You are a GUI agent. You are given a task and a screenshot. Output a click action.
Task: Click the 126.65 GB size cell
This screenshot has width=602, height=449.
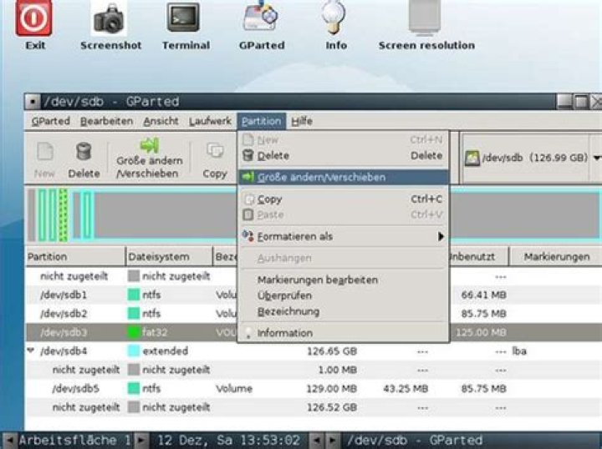point(332,351)
